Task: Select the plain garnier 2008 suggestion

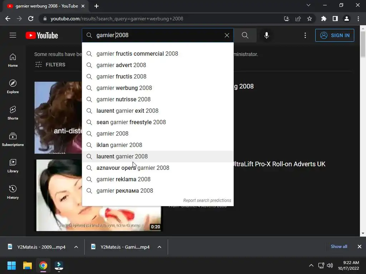Action: click(x=158, y=133)
